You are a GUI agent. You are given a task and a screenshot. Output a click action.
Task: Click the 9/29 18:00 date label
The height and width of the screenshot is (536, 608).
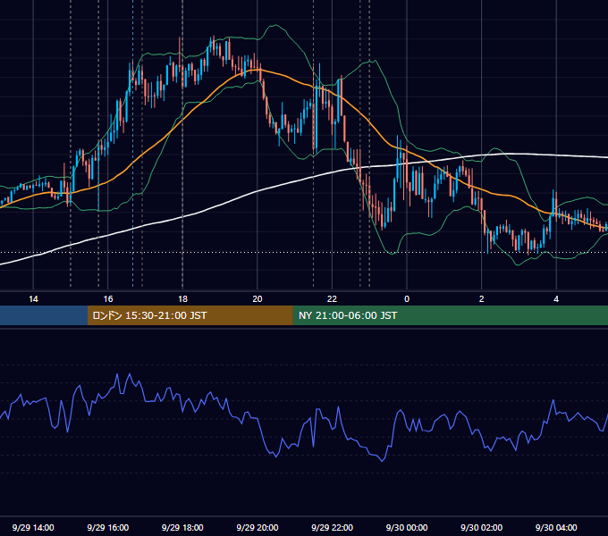point(182,527)
